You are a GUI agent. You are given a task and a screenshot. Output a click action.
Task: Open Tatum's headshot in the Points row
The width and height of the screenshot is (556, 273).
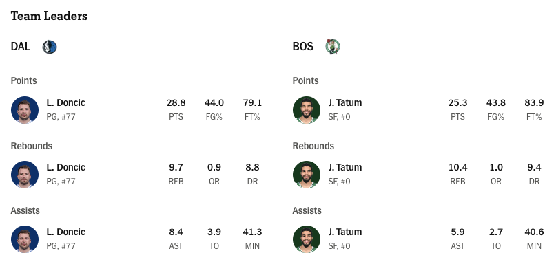point(307,110)
